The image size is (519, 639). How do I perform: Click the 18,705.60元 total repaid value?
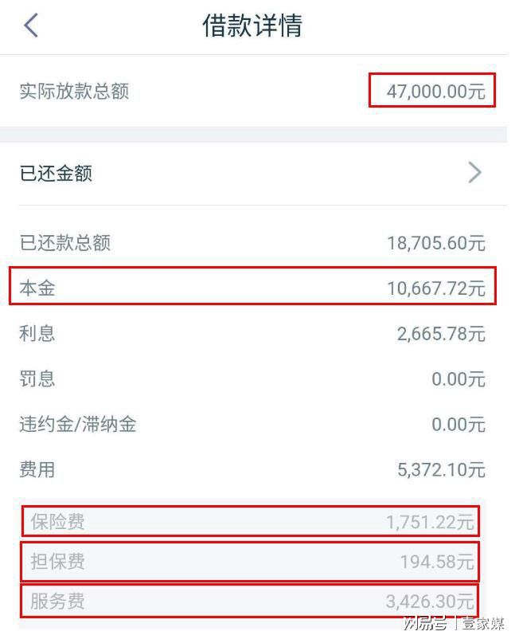[435, 243]
